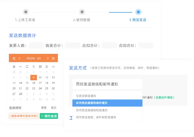Click the blue 工 icon
Viewport: 194px width, 137px height.
click(71, 118)
